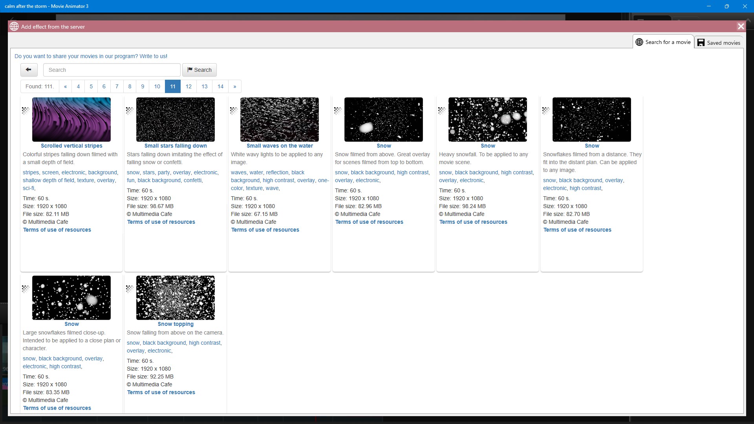Click the Search button

pyautogui.click(x=199, y=69)
